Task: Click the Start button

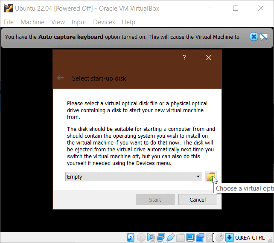Action: coord(155,200)
